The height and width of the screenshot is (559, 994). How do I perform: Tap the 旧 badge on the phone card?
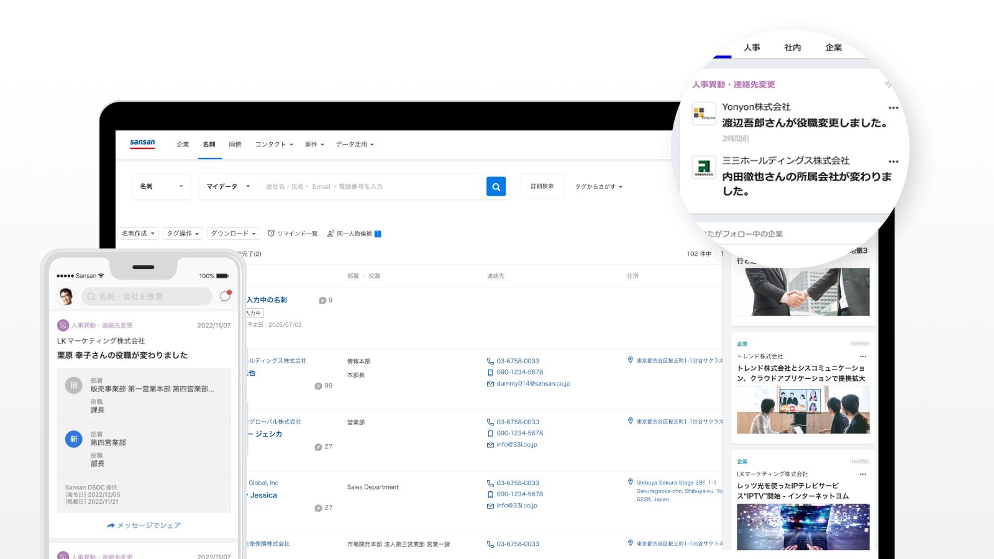click(74, 386)
